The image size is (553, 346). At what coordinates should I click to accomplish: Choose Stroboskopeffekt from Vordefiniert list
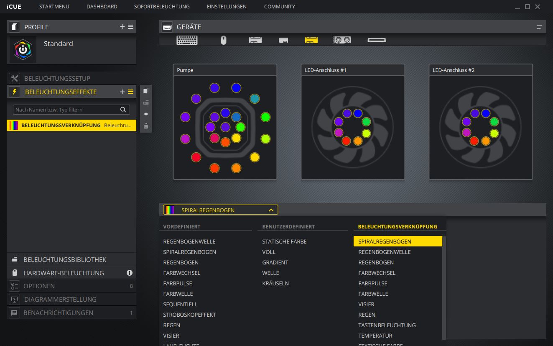tap(189, 315)
